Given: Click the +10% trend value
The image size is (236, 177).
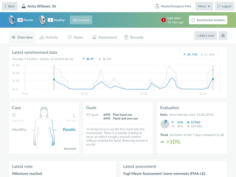Looking at the screenshot, I should pyautogui.click(x=173, y=142).
